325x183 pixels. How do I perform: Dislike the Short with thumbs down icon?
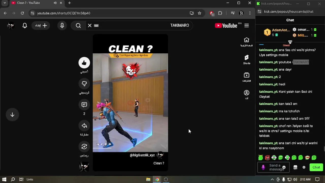tap(84, 84)
